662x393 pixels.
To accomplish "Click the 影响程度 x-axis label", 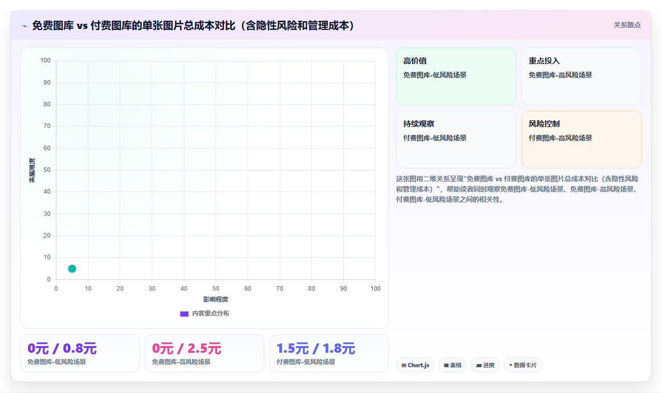I will (216, 300).
